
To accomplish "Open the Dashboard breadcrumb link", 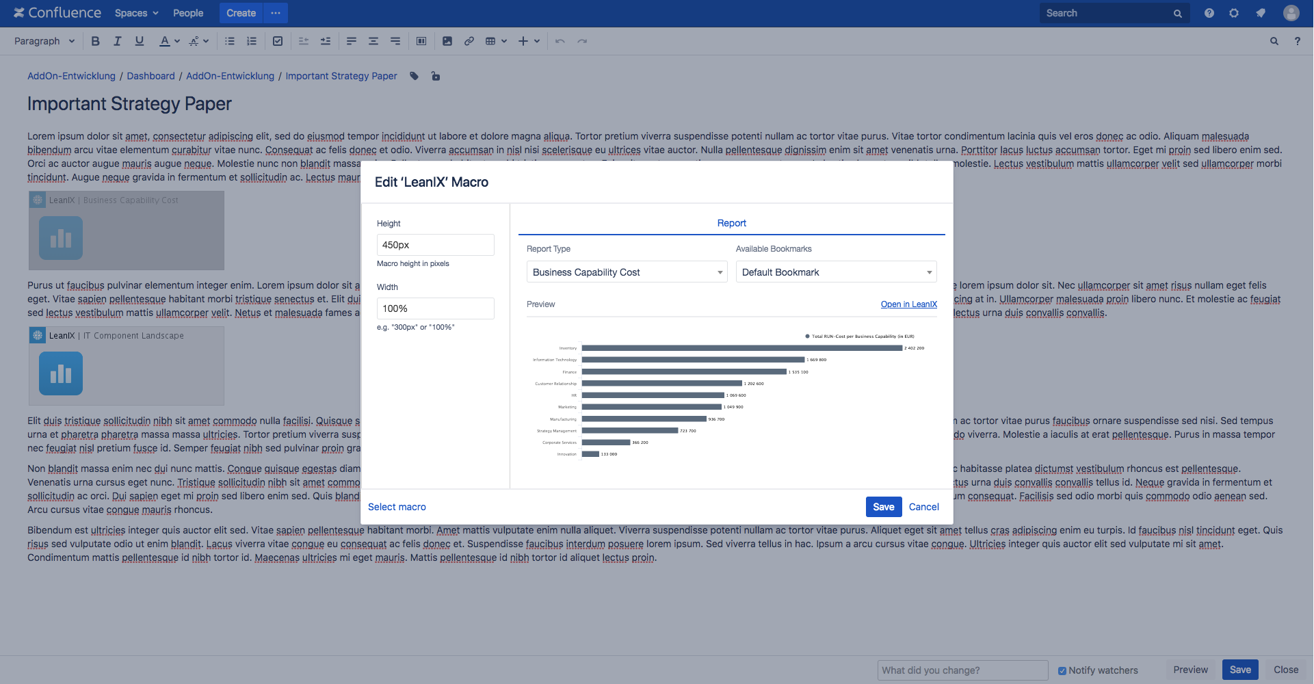I will click(150, 76).
